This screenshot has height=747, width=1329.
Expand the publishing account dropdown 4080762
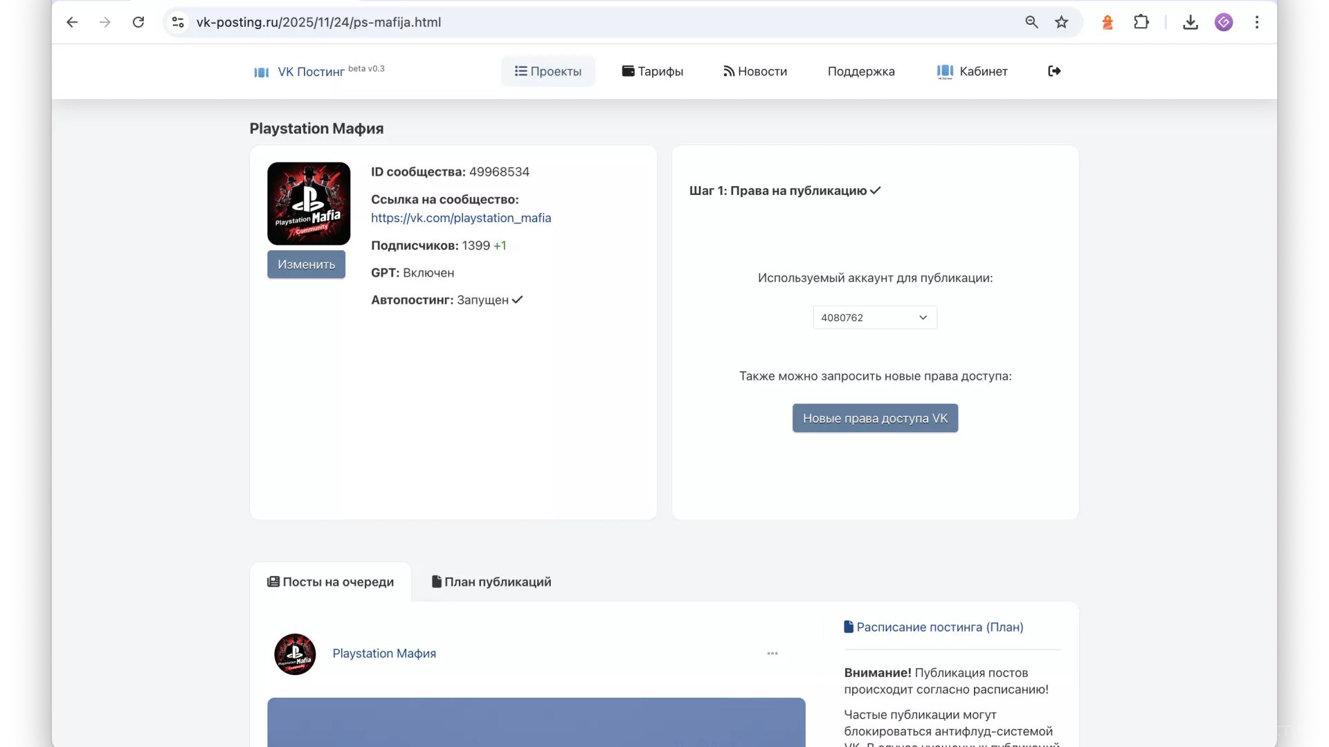coord(875,317)
